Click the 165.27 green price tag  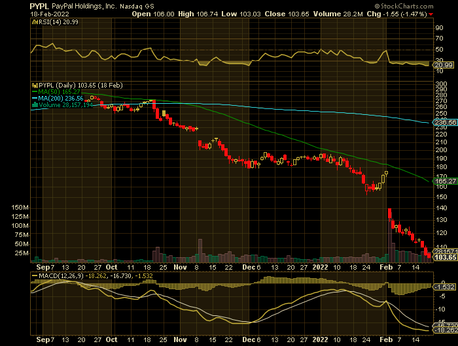point(445,181)
